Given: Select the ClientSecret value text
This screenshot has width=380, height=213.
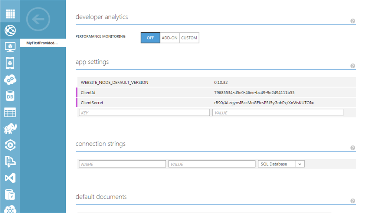Looking at the screenshot, I should tap(264, 103).
